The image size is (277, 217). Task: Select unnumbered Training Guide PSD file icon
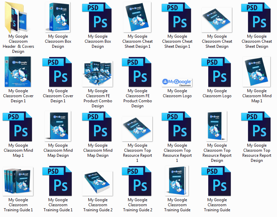point(216,181)
